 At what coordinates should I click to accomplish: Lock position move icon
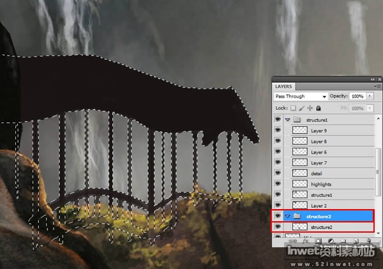310,108
